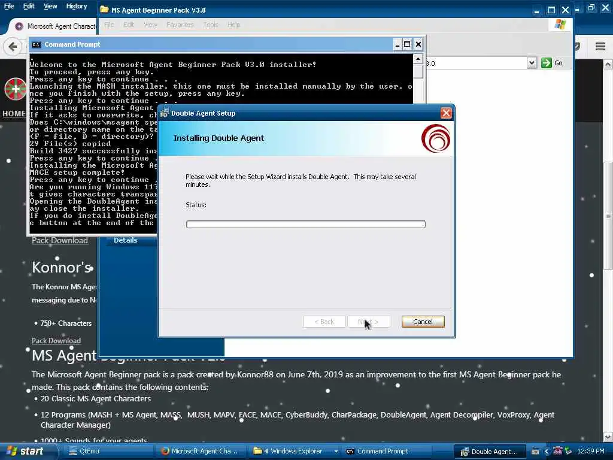
Task: Click the Firefox back arrow button
Action: [13, 47]
